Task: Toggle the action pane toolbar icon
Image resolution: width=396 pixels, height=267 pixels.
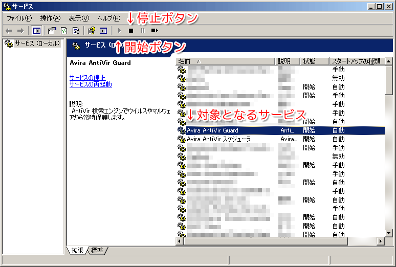Action: (103, 31)
